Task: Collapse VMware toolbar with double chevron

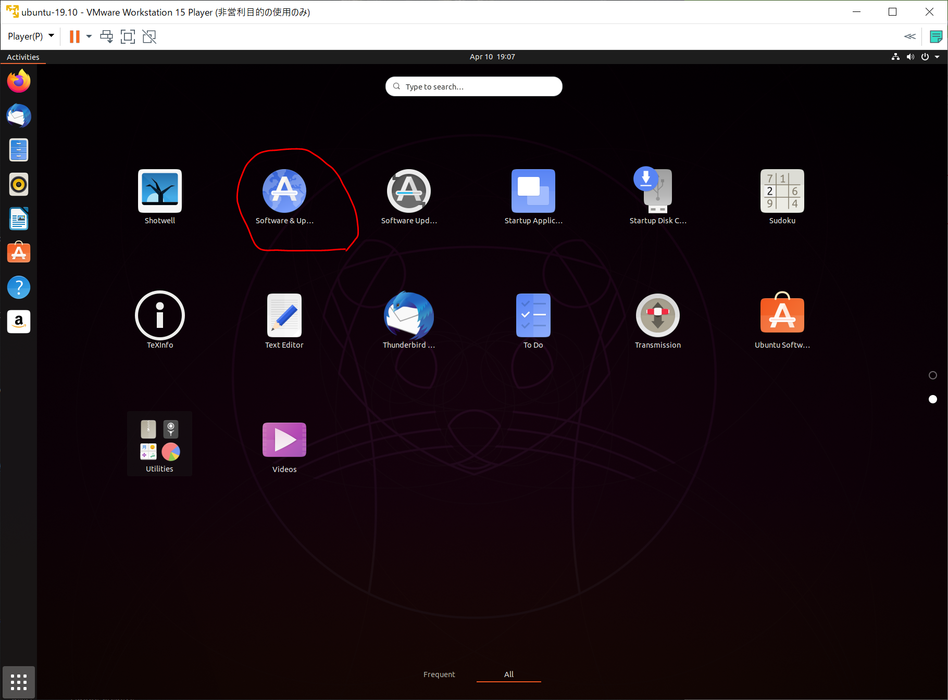Action: (x=910, y=36)
